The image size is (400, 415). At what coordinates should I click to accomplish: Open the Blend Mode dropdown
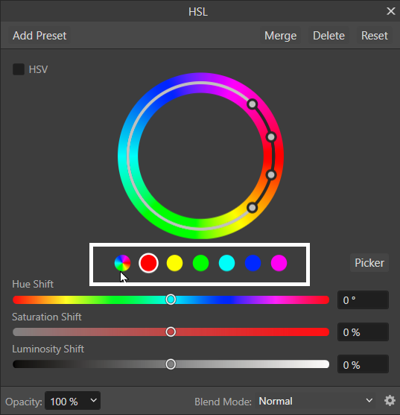click(316, 401)
